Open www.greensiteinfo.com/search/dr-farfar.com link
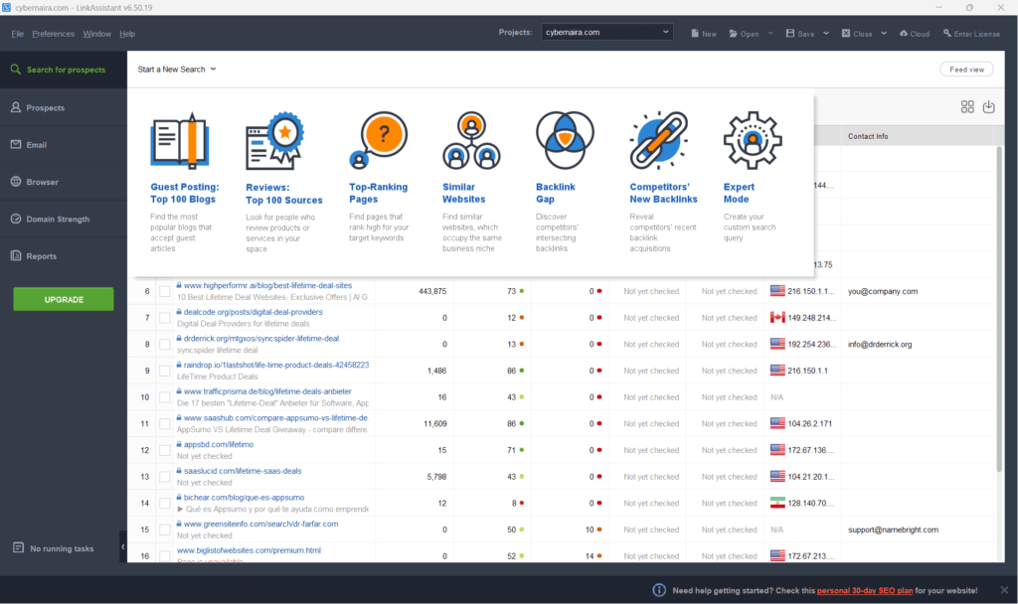This screenshot has width=1018, height=604. (x=260, y=525)
